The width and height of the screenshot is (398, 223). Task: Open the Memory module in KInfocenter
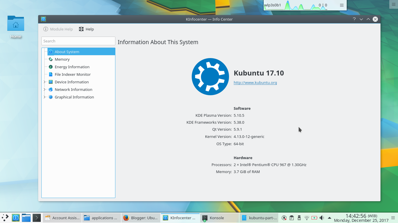pos(62,59)
